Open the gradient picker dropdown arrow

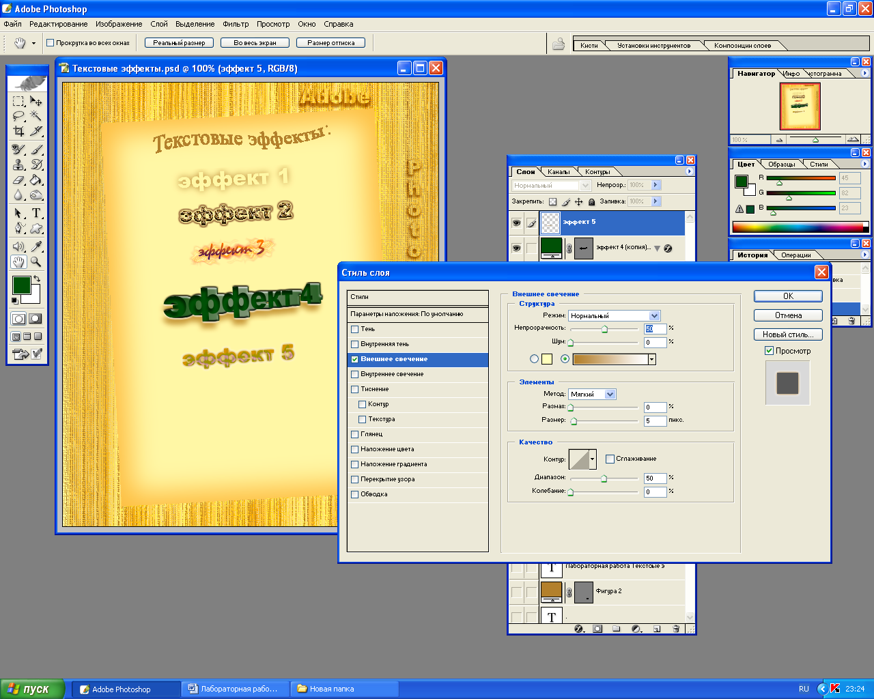651,359
